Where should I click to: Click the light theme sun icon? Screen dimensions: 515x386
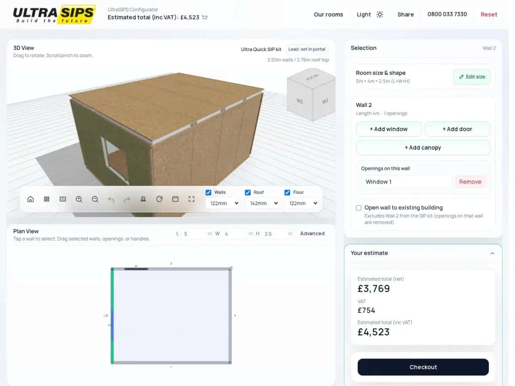(379, 14)
